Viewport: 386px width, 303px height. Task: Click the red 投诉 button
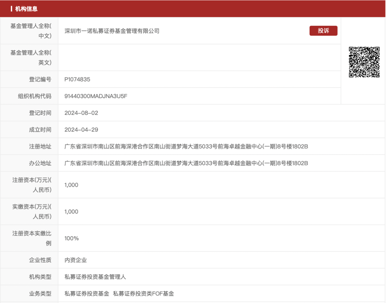pos(323,31)
